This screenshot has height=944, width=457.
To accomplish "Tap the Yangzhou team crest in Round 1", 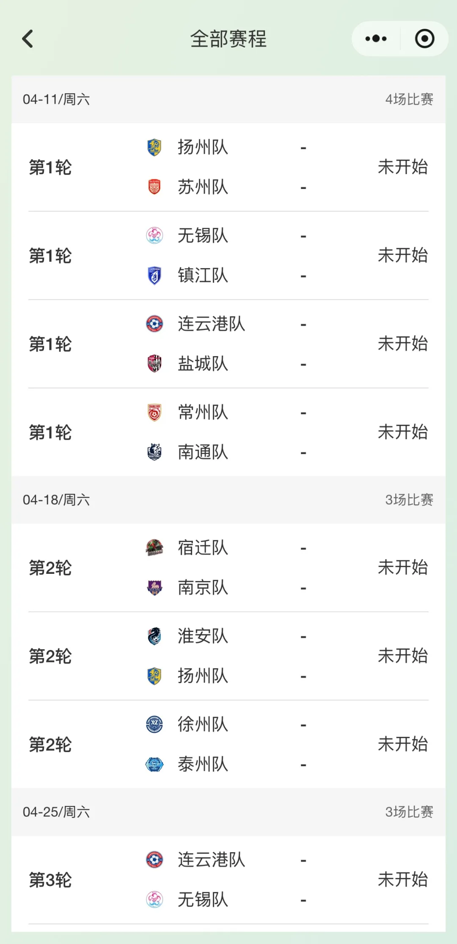I will (154, 147).
